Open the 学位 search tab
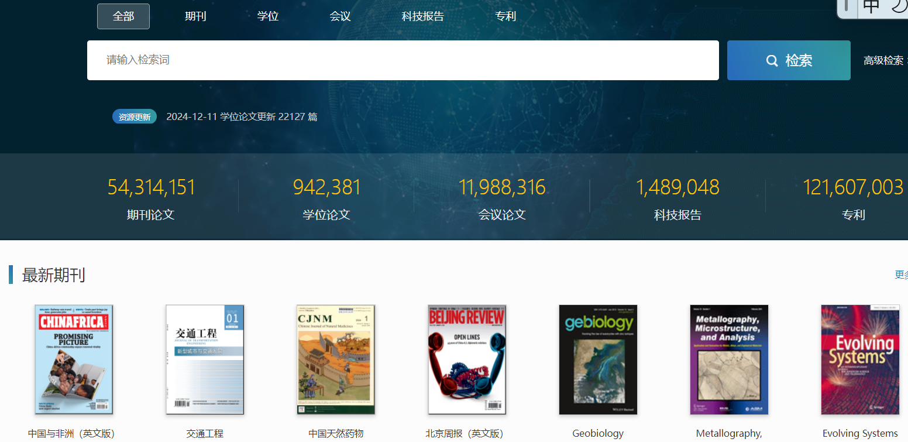The width and height of the screenshot is (908, 442). click(x=268, y=16)
